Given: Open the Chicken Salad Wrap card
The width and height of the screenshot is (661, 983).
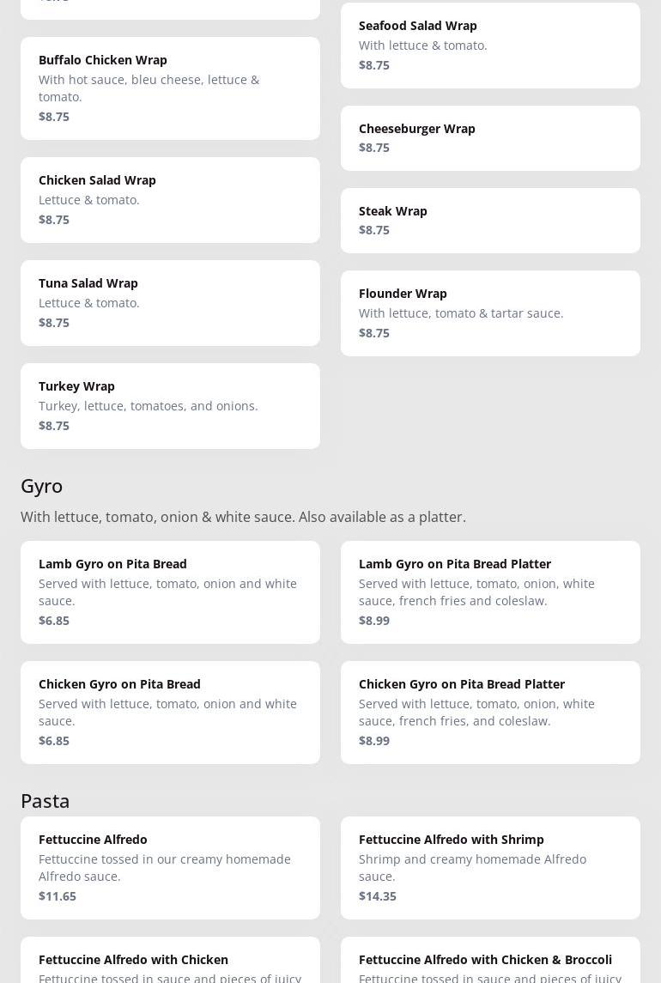Looking at the screenshot, I should coord(170,199).
